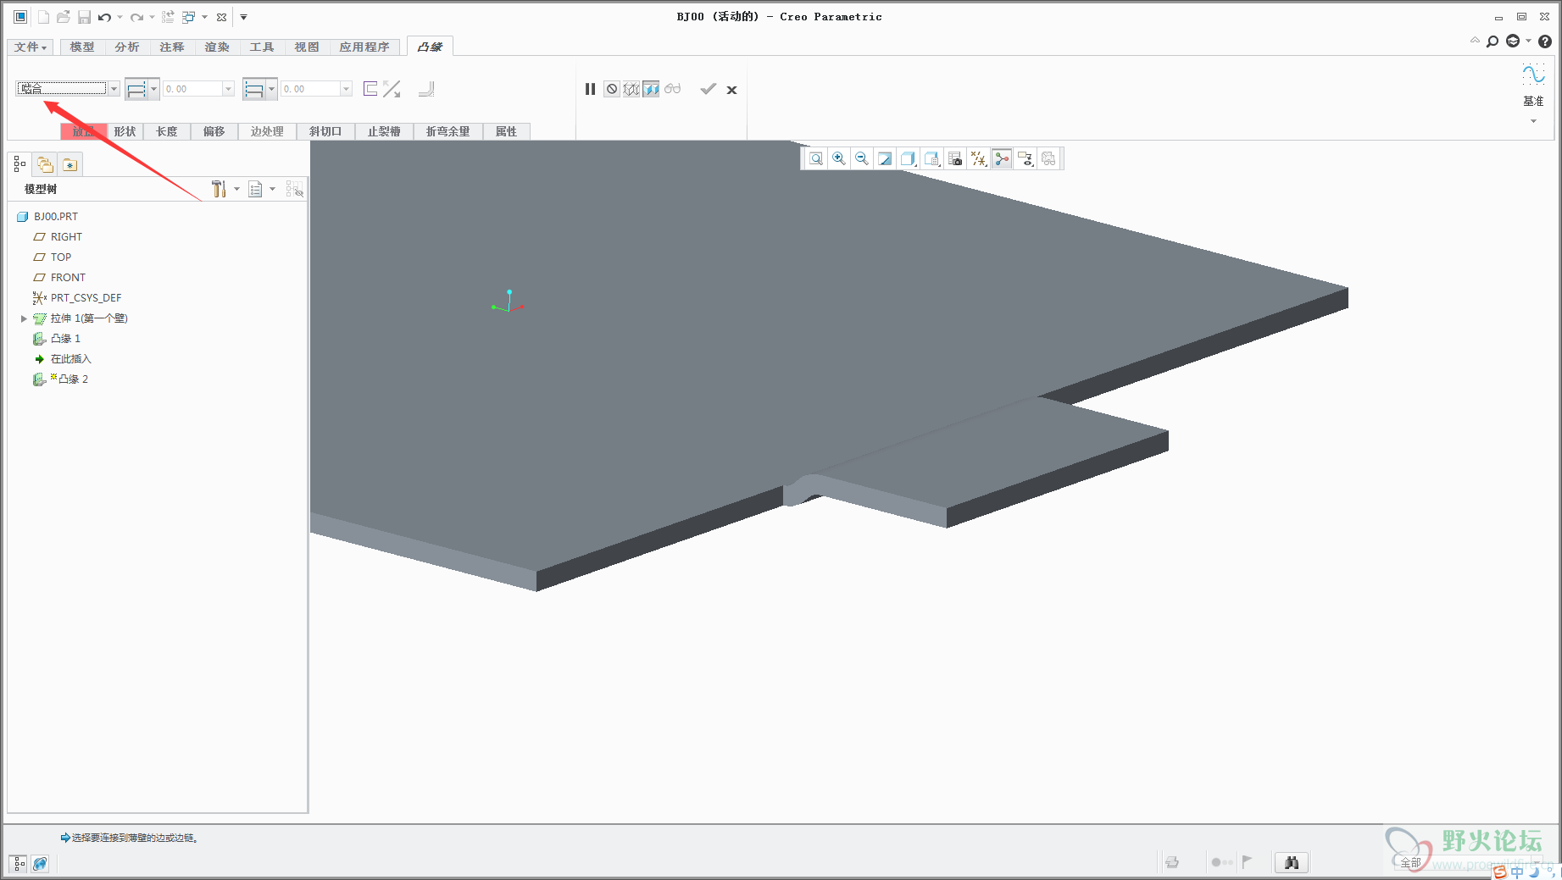Click the New file icon
This screenshot has height=880, width=1562.
43,17
